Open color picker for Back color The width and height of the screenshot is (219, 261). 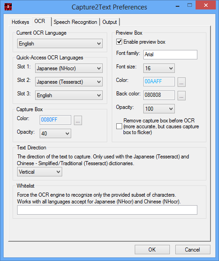tap(182, 96)
